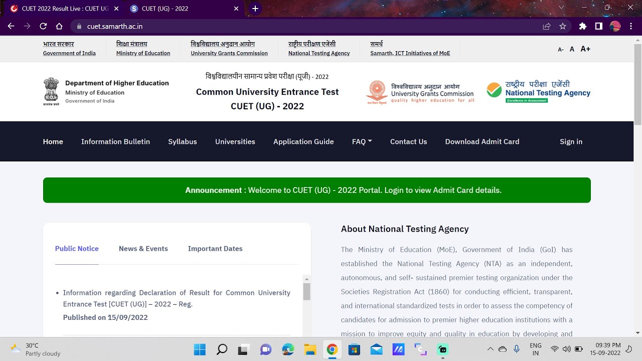Bookmark this page with the star icon
The height and width of the screenshot is (361, 642).
(x=563, y=26)
